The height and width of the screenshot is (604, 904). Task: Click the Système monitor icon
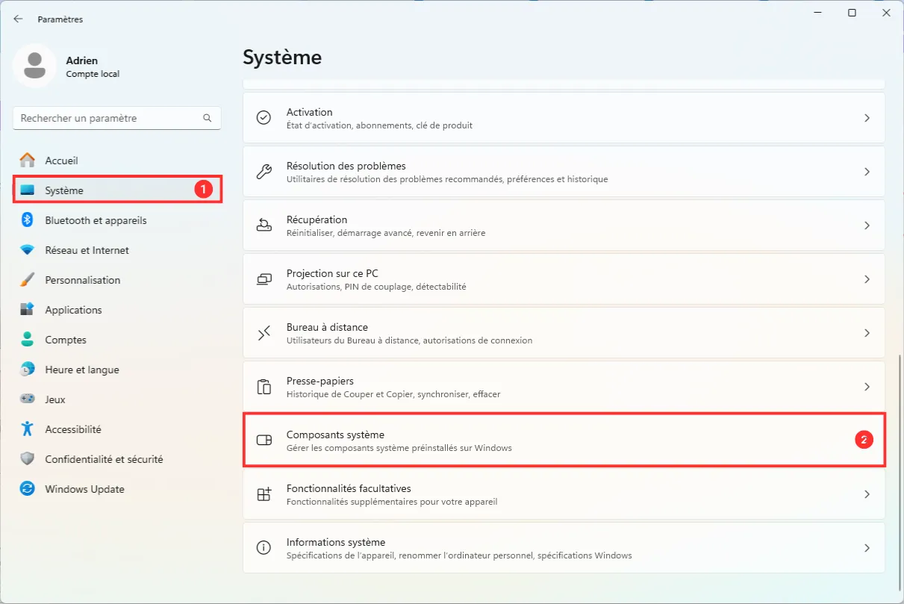click(x=28, y=190)
